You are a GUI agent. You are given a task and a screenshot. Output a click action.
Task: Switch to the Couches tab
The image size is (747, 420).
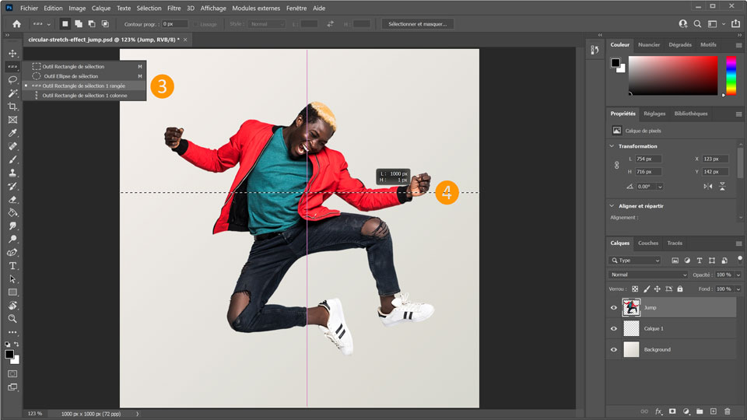[x=647, y=243]
